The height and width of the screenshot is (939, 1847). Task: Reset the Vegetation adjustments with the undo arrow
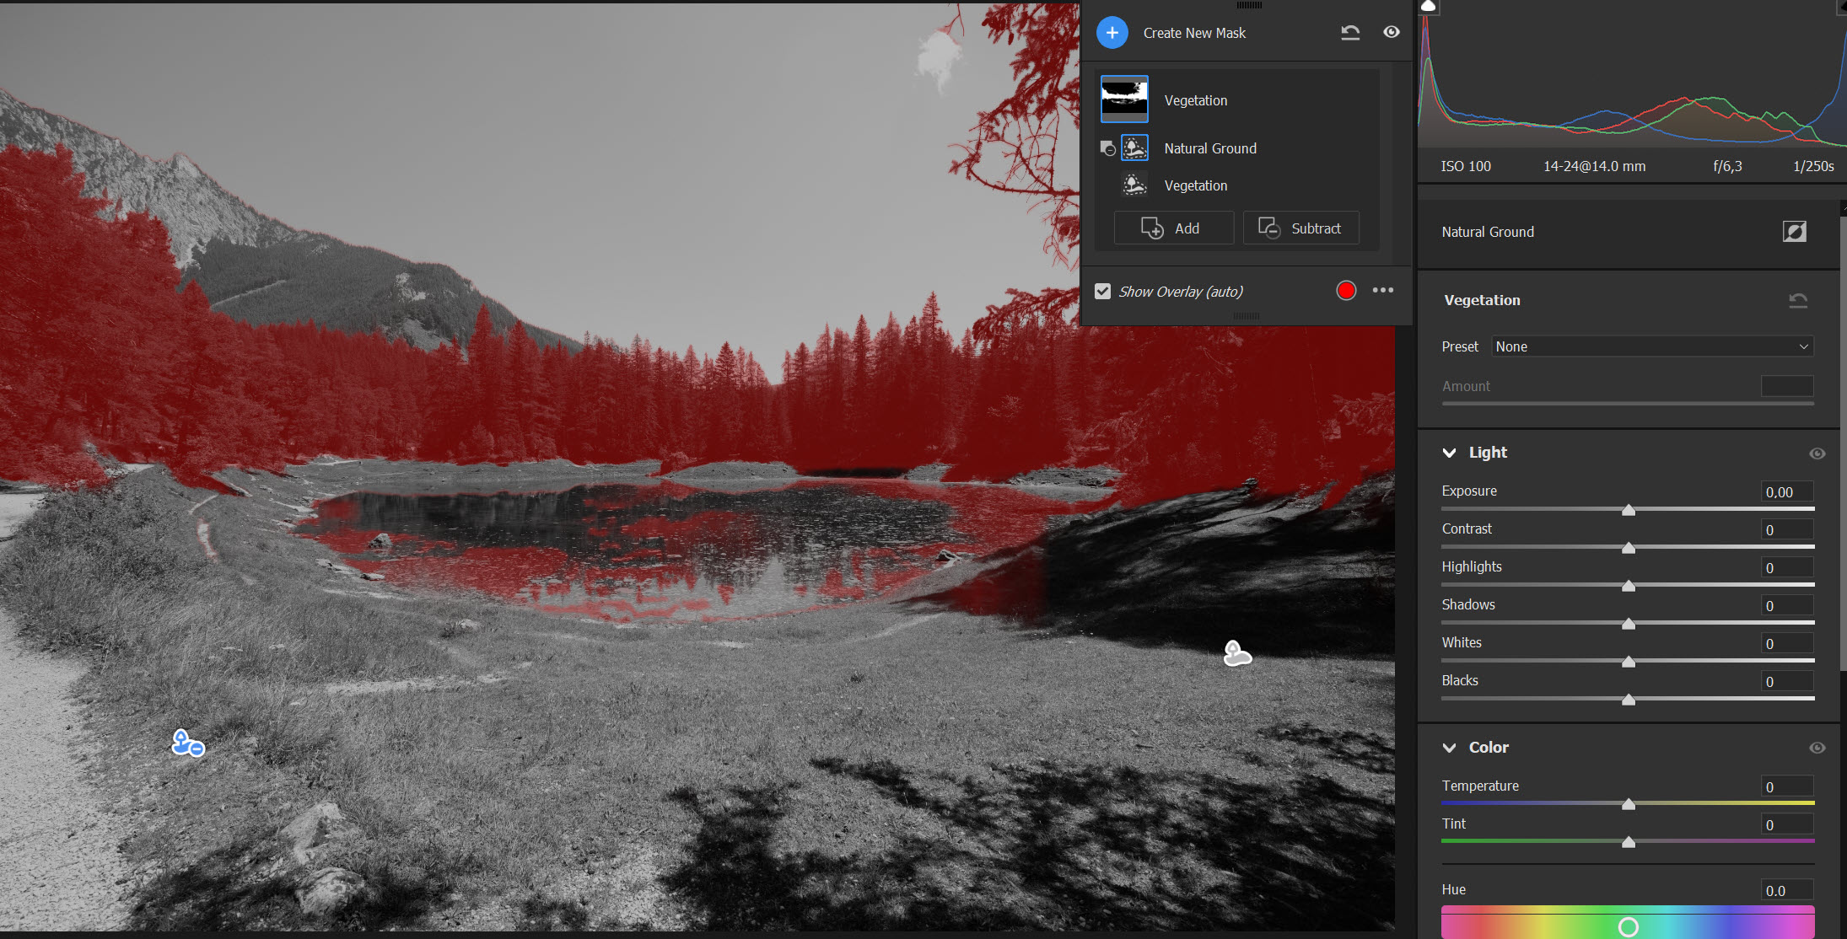1797,300
